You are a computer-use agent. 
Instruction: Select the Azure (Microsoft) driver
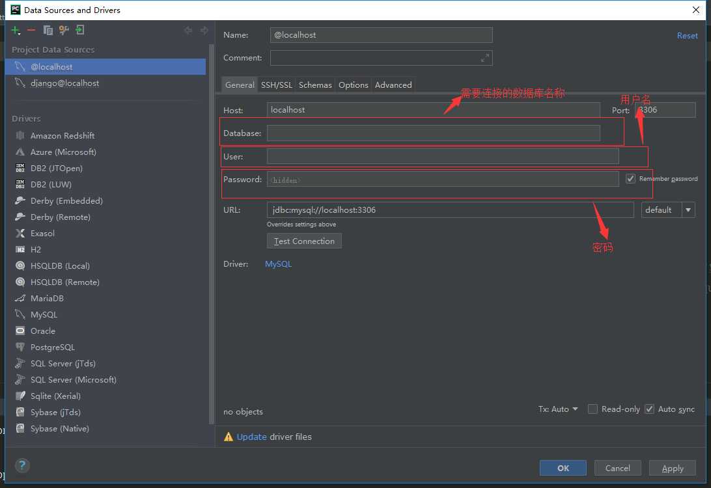(64, 152)
